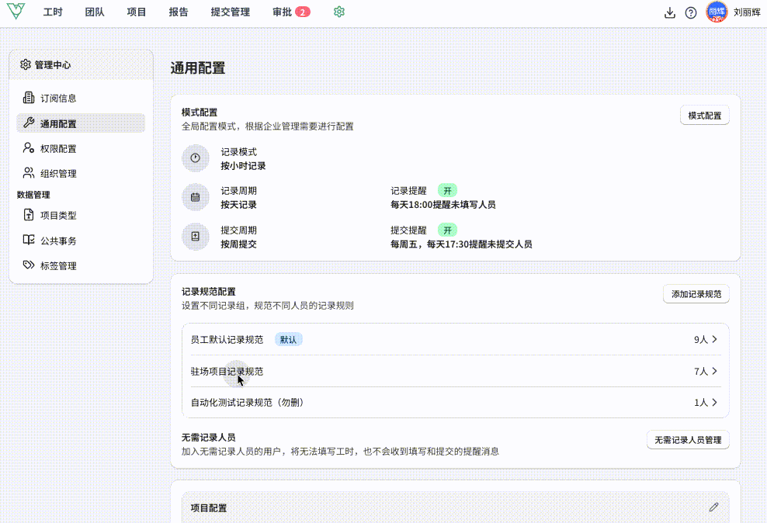The image size is (767, 523).
Task: Click the 刘丽辉 user avatar
Action: [x=717, y=12]
